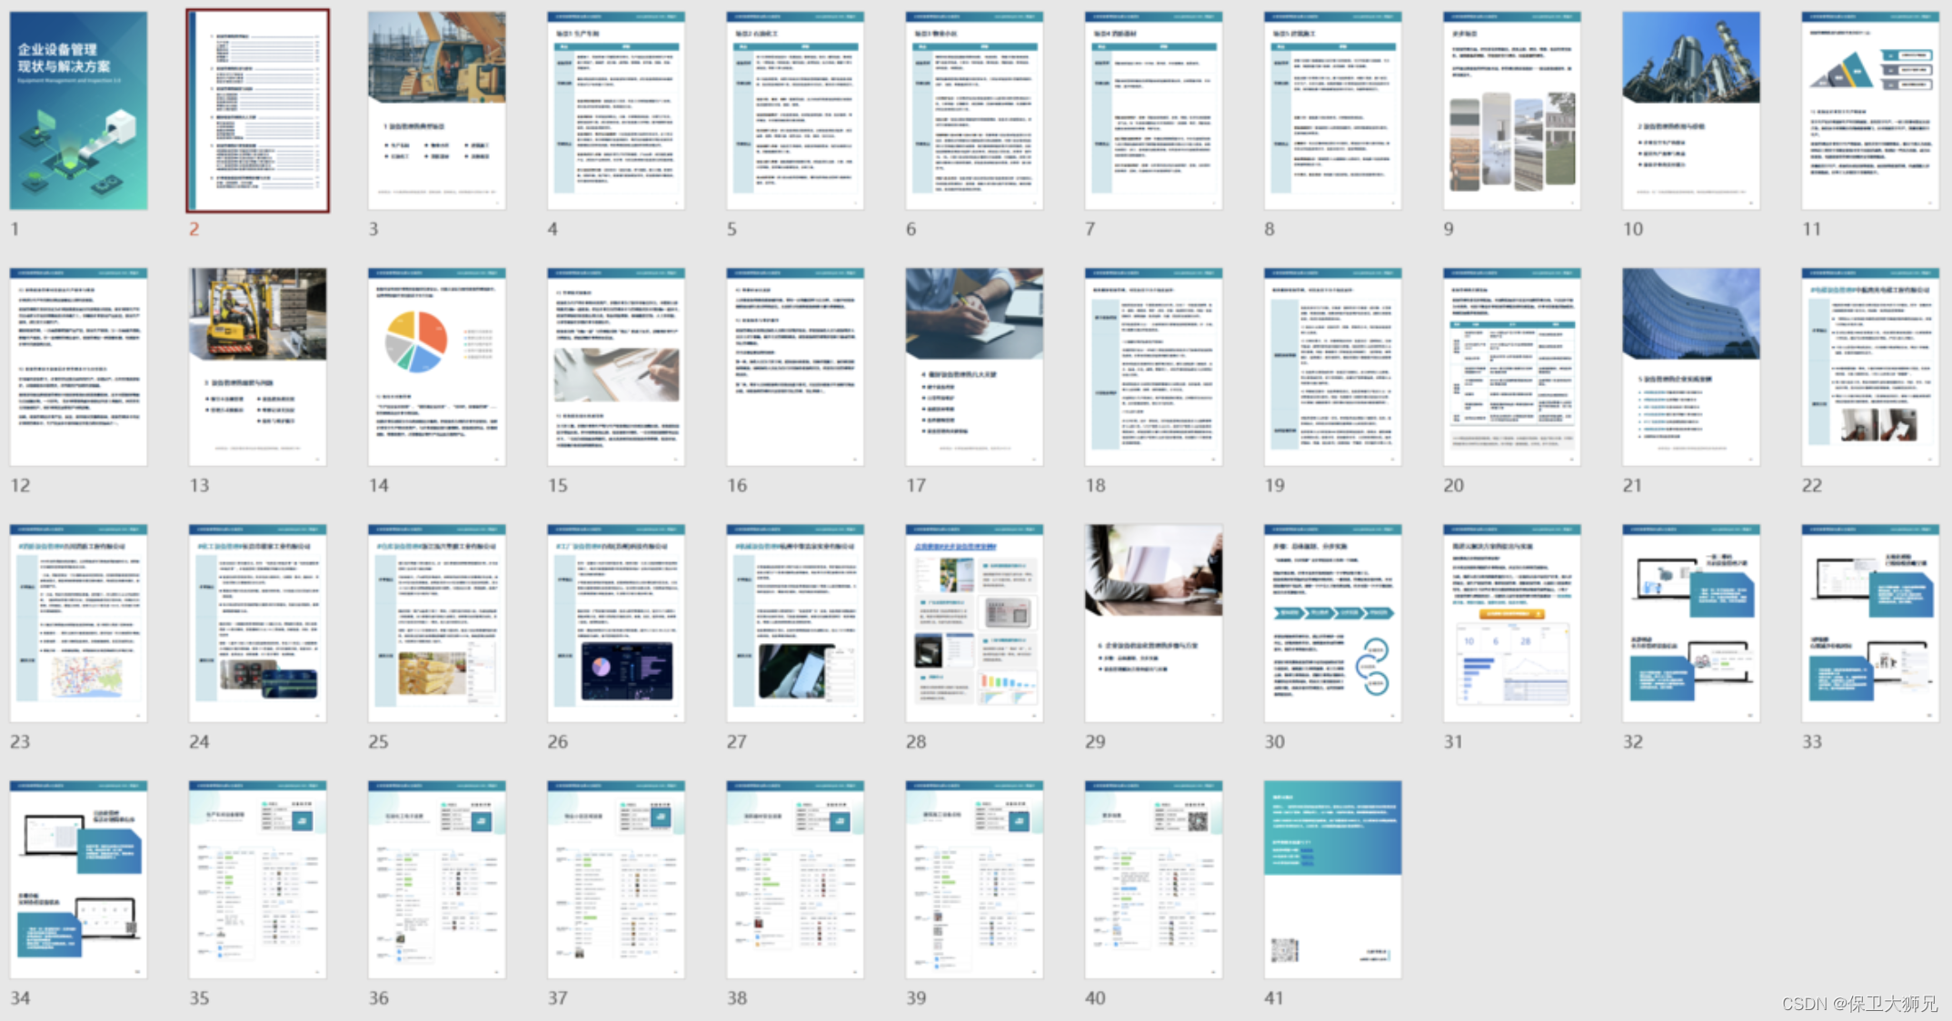Open slide 17 with handwriting photo

[974, 367]
